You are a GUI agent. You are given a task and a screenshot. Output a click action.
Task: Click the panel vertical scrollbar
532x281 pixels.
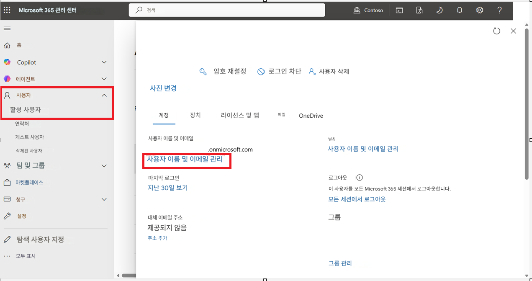tap(527, 105)
